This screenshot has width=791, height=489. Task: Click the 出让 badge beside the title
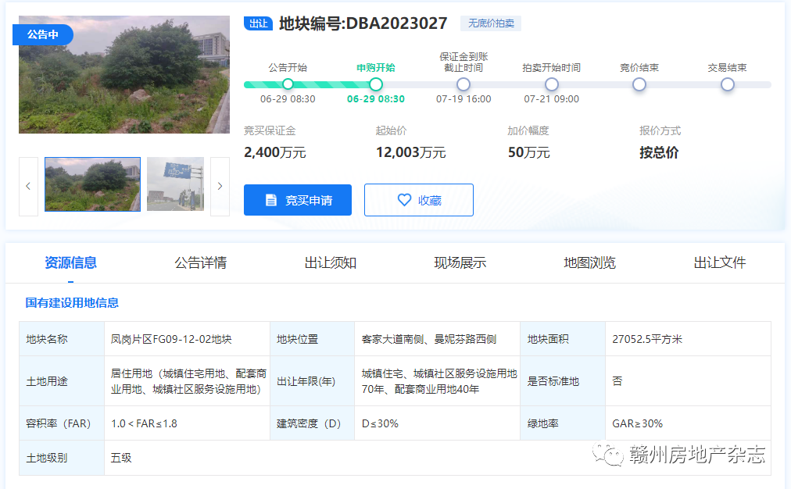258,23
